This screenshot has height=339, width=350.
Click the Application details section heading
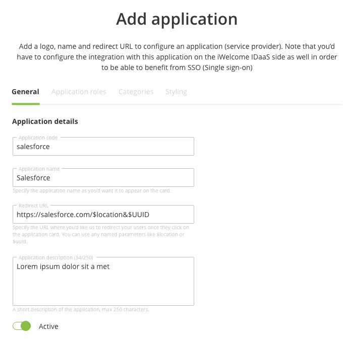pyautogui.click(x=45, y=121)
